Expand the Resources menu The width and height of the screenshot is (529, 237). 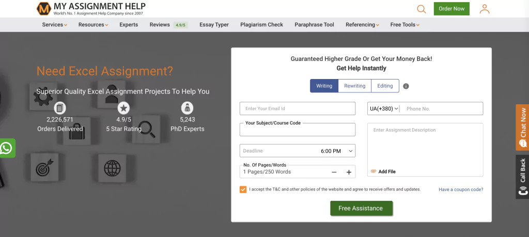pos(93,25)
